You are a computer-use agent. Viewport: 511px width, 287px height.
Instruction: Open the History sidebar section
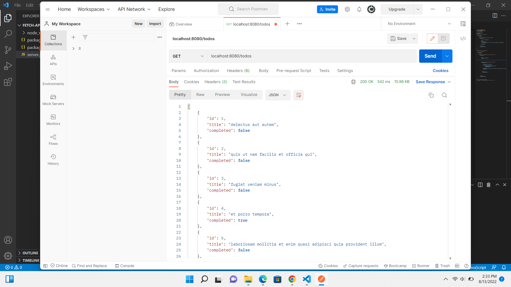[53, 160]
